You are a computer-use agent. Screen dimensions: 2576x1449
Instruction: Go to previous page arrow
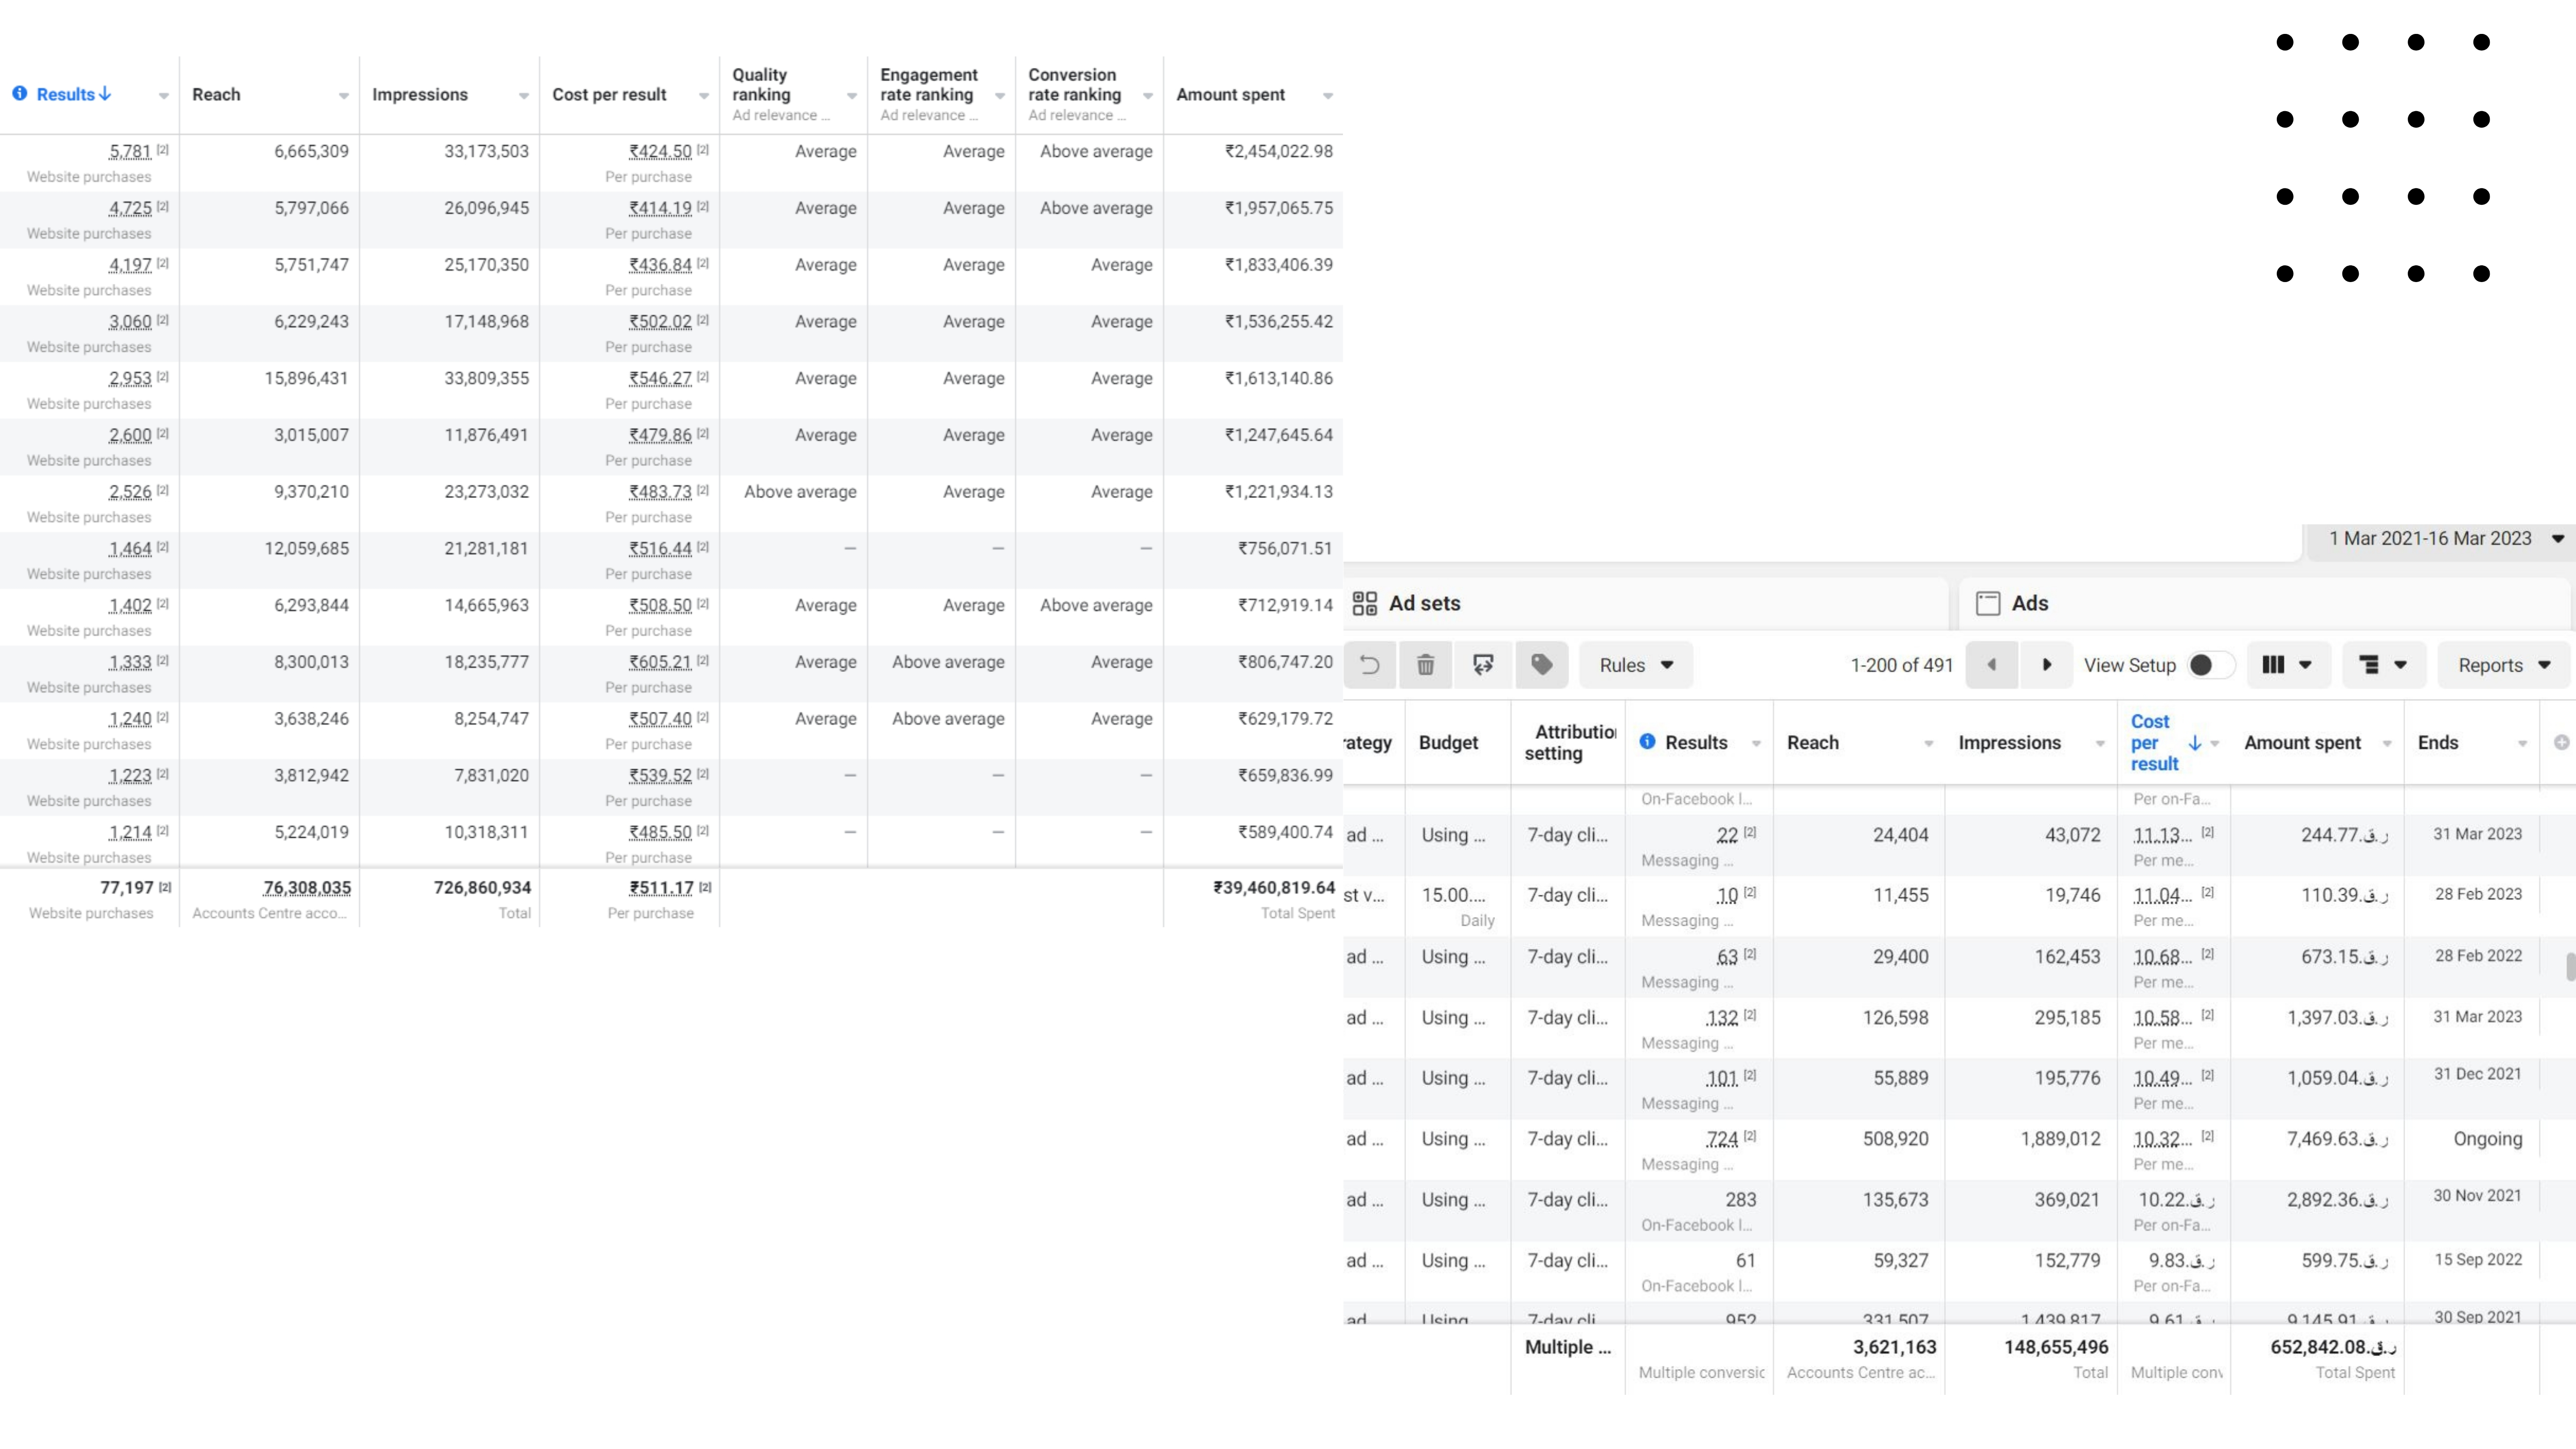[1991, 665]
